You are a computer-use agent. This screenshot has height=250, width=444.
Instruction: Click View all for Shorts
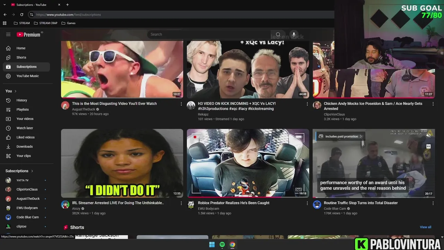(426, 227)
